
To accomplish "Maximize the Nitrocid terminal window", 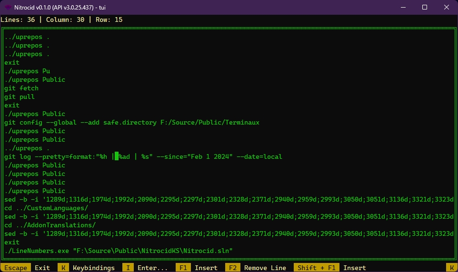I will click(425, 7).
